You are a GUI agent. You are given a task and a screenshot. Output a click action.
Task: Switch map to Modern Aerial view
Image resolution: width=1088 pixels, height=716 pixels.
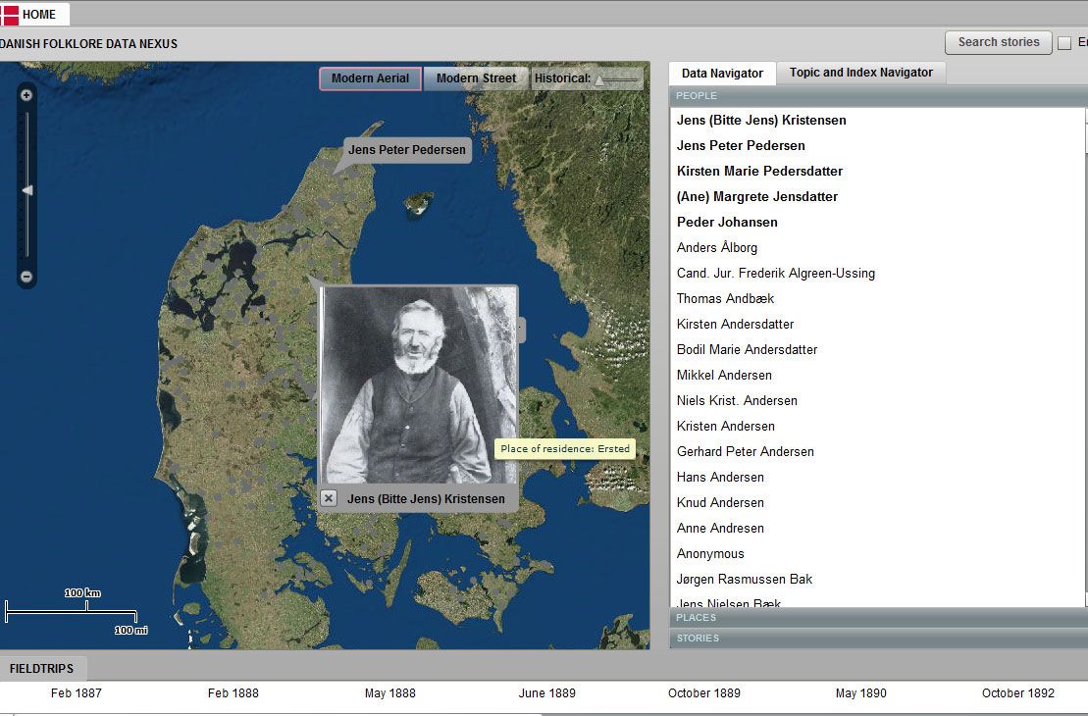370,78
